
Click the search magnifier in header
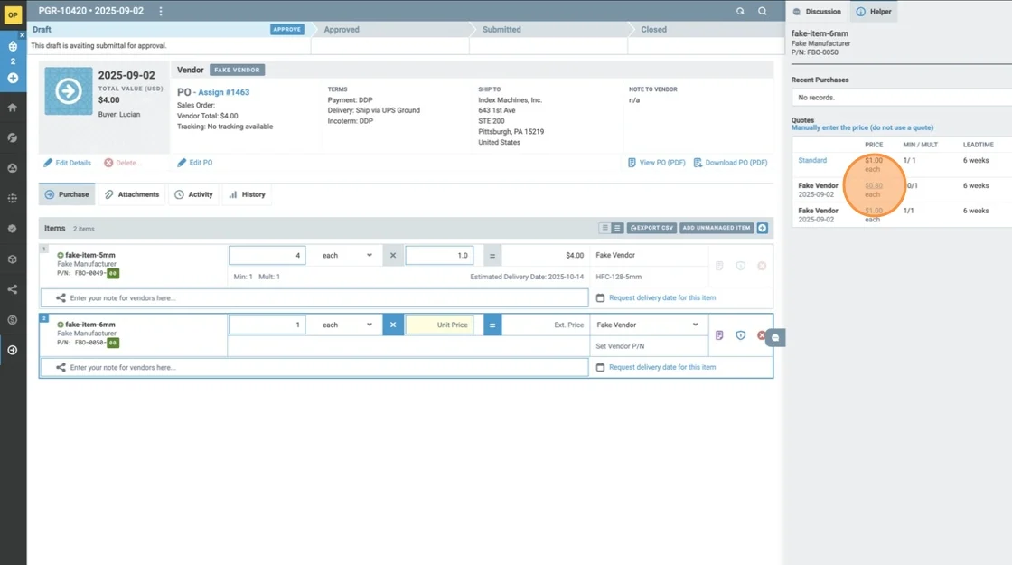(x=763, y=11)
